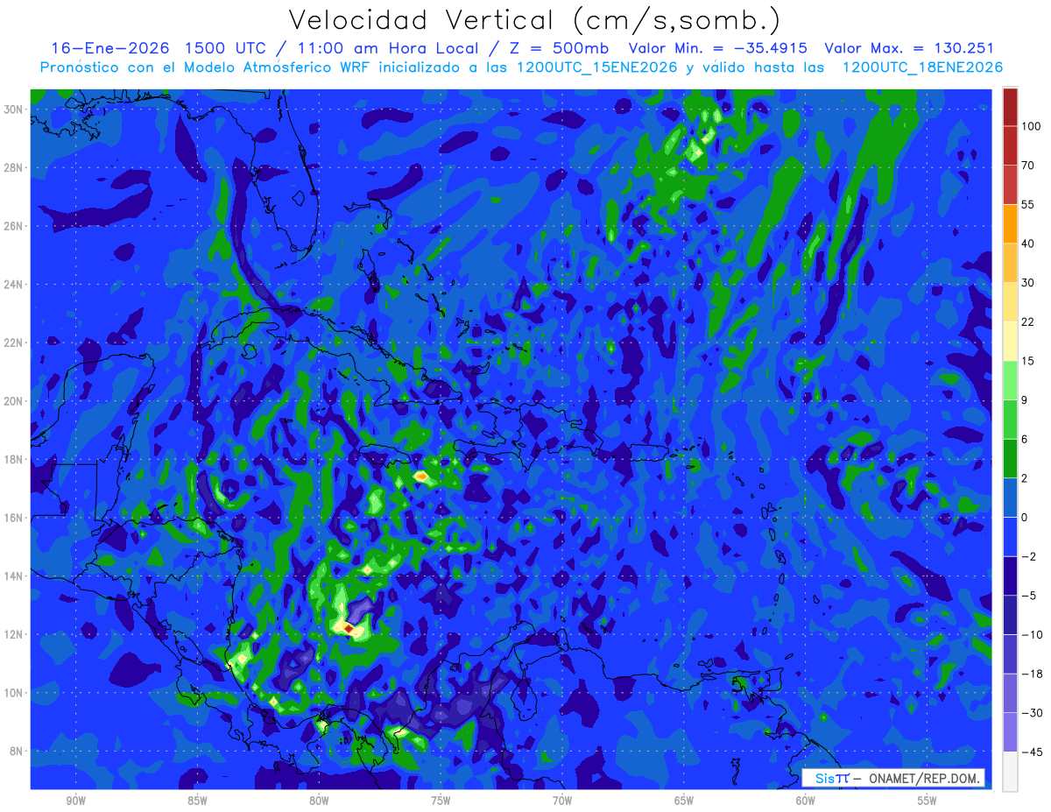Click the colorbar label "-18"
The image size is (1051, 812).
coord(1031,674)
